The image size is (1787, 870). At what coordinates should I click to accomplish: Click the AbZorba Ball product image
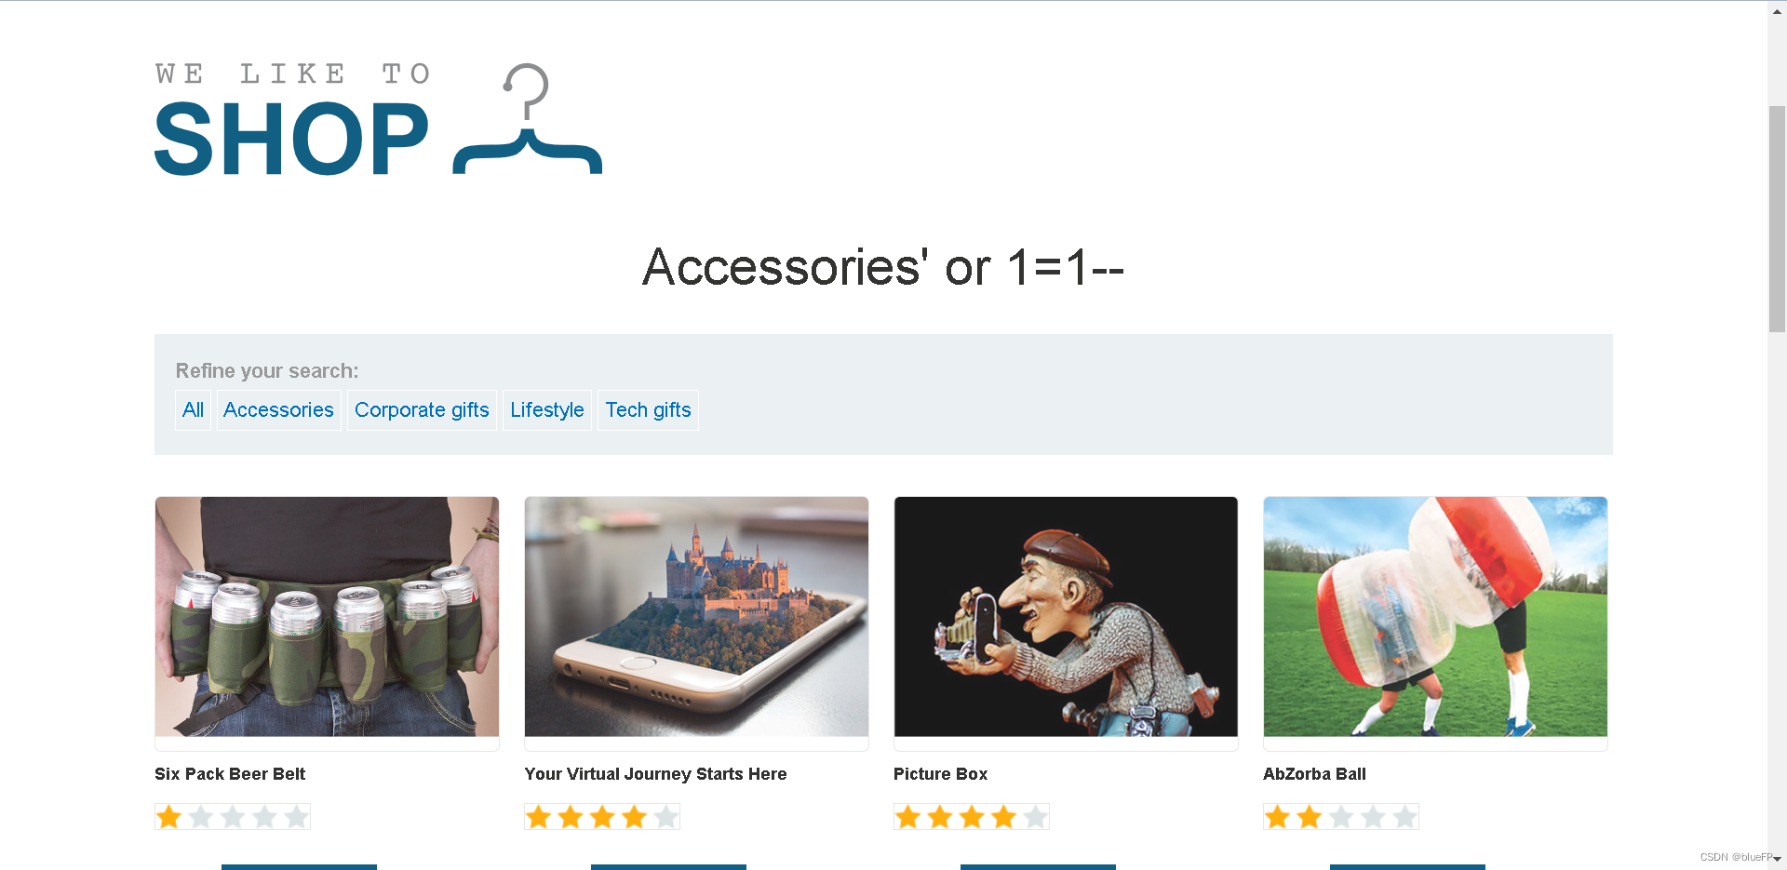click(1435, 617)
